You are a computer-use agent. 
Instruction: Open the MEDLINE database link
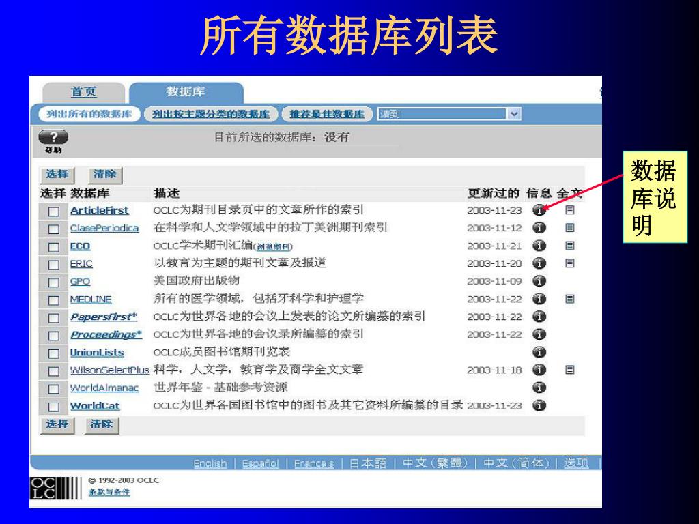click(91, 300)
